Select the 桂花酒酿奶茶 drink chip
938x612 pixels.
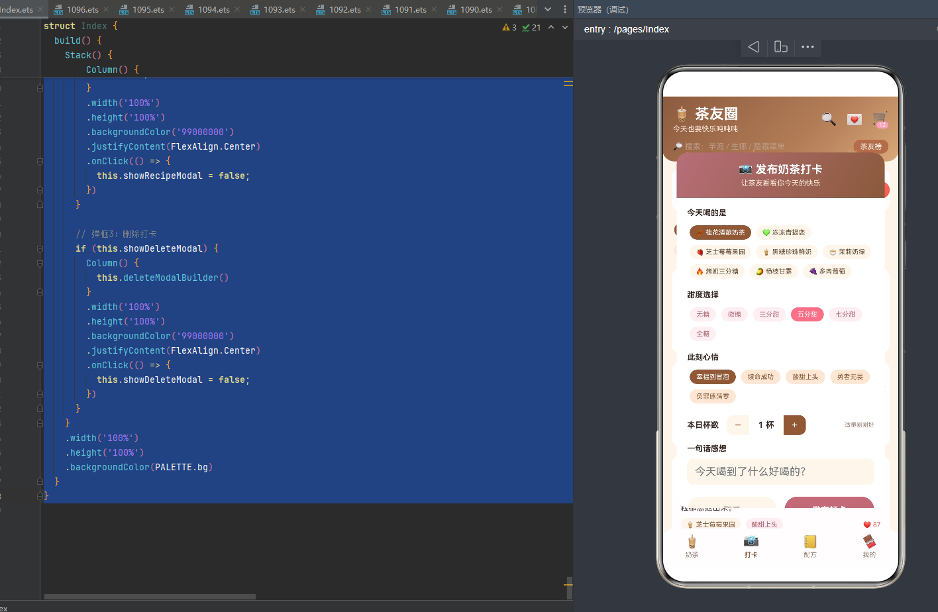pos(720,232)
